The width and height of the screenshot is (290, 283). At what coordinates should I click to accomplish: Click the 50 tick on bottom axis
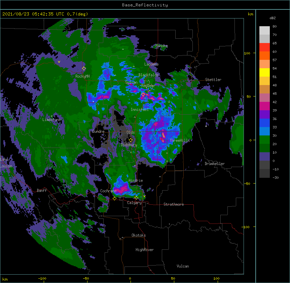coord(173,278)
